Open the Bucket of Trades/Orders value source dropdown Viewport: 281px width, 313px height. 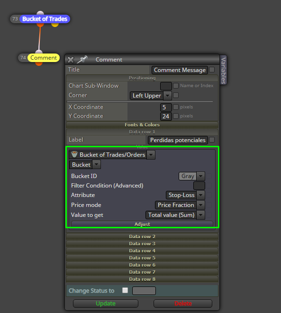tap(112, 155)
